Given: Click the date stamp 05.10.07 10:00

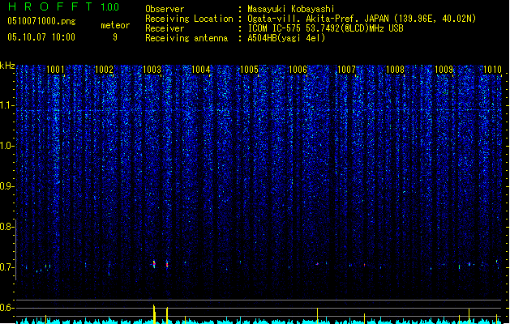Looking at the screenshot, I should pyautogui.click(x=41, y=37).
